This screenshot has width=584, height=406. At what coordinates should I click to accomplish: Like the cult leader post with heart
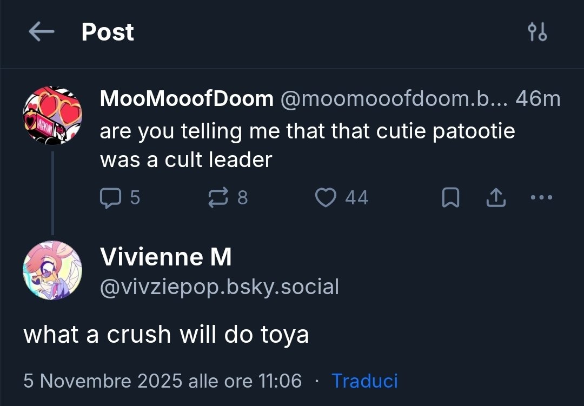(x=326, y=197)
